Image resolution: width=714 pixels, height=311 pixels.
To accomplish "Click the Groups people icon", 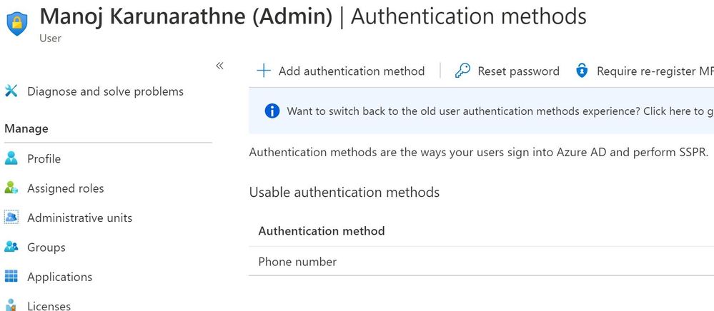I will pos(11,248).
